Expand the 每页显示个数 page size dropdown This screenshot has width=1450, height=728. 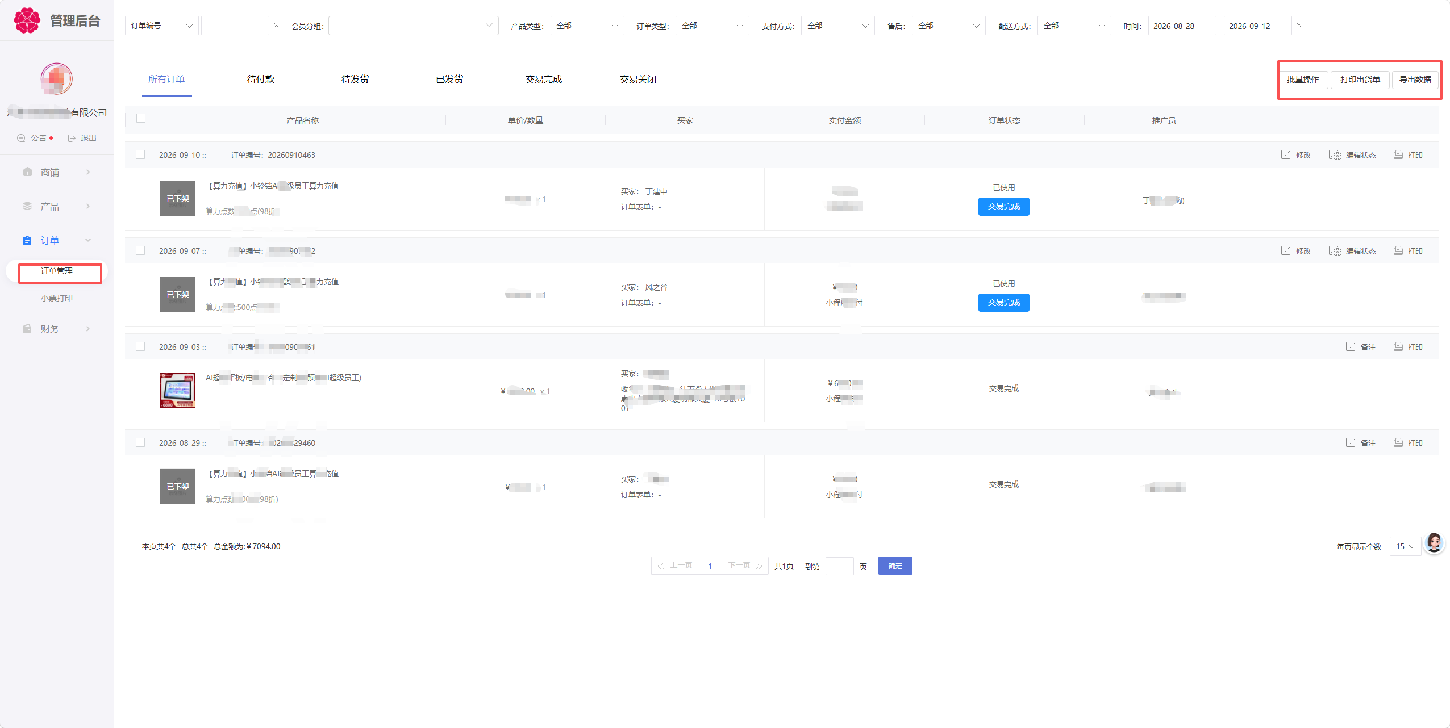pyautogui.click(x=1405, y=546)
